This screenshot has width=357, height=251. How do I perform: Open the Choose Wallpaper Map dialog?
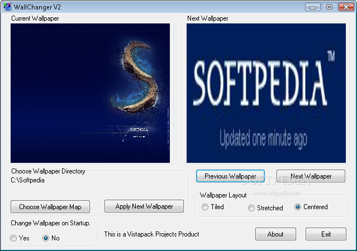(50, 207)
